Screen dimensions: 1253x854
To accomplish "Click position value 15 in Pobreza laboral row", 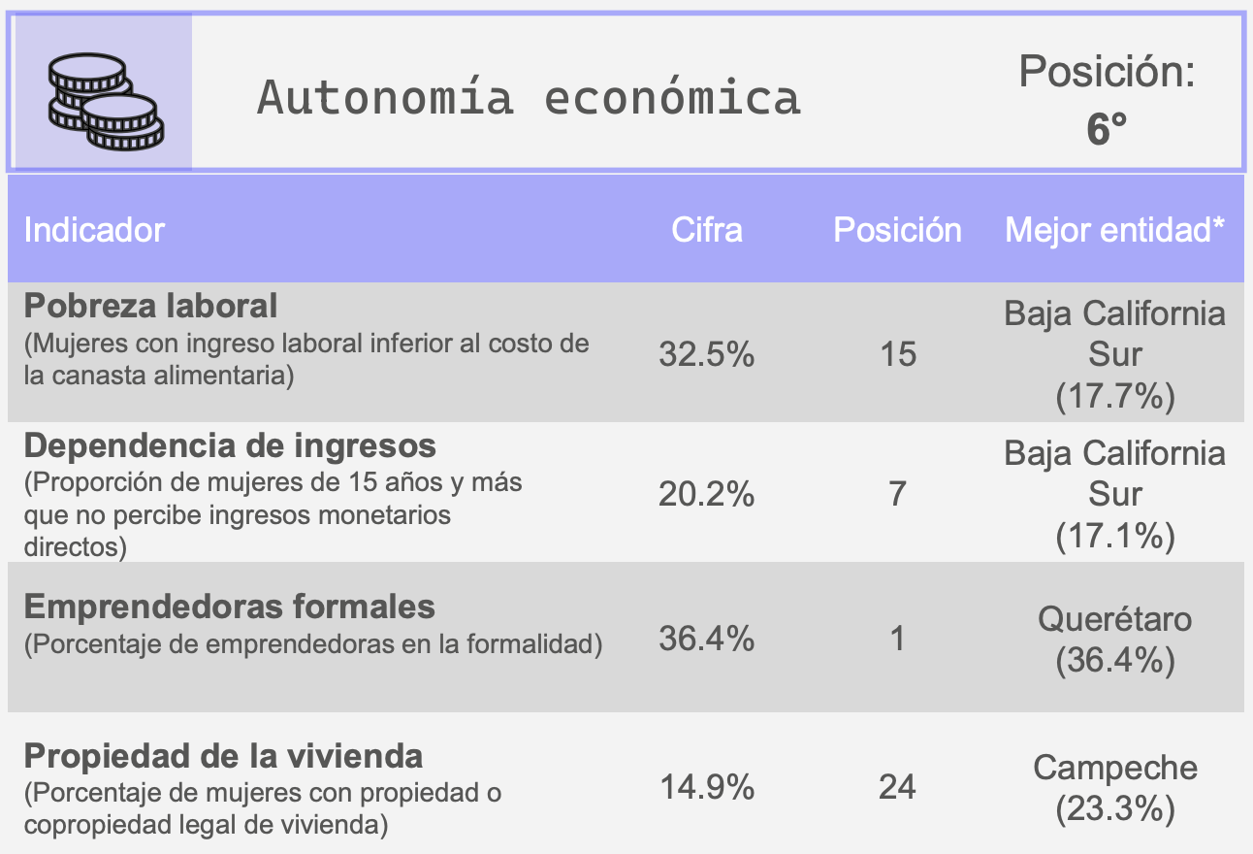I will point(897,354).
